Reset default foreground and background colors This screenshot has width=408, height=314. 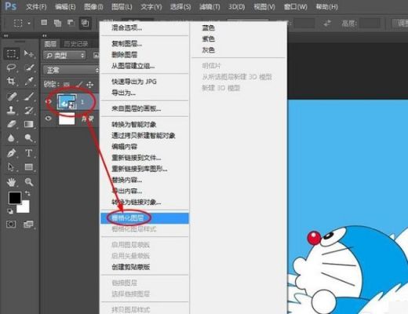click(10, 211)
